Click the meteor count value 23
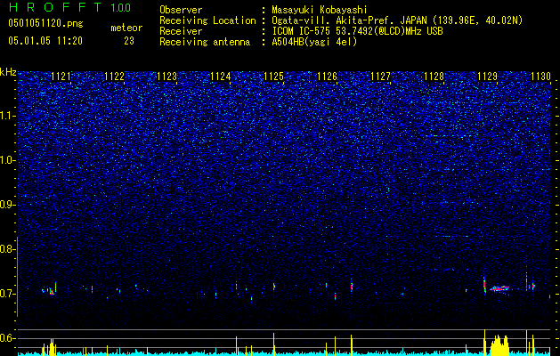This screenshot has height=356, width=560. tap(129, 41)
